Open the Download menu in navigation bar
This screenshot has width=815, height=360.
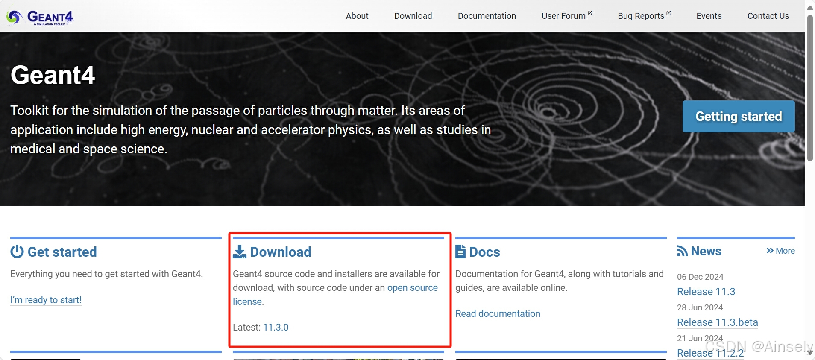[x=413, y=16]
